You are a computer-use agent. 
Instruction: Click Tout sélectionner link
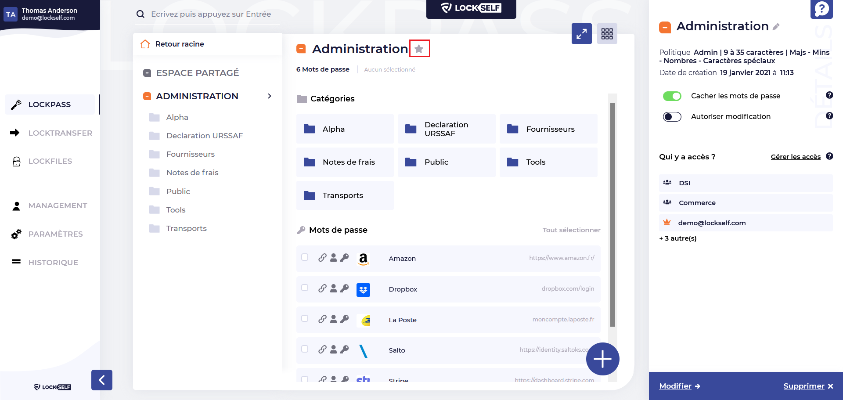pyautogui.click(x=571, y=230)
